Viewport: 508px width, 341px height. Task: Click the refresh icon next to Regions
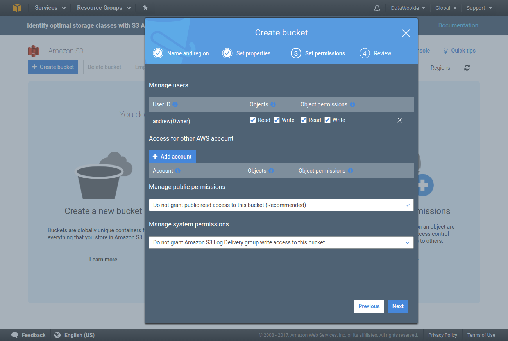[467, 68]
